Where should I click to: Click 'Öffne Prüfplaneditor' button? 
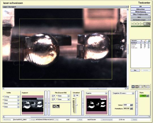[141, 15]
